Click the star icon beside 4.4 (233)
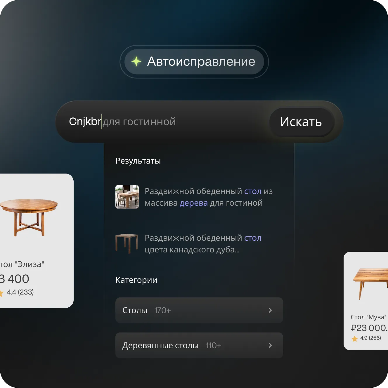This screenshot has width=388, height=388. [x=1, y=293]
